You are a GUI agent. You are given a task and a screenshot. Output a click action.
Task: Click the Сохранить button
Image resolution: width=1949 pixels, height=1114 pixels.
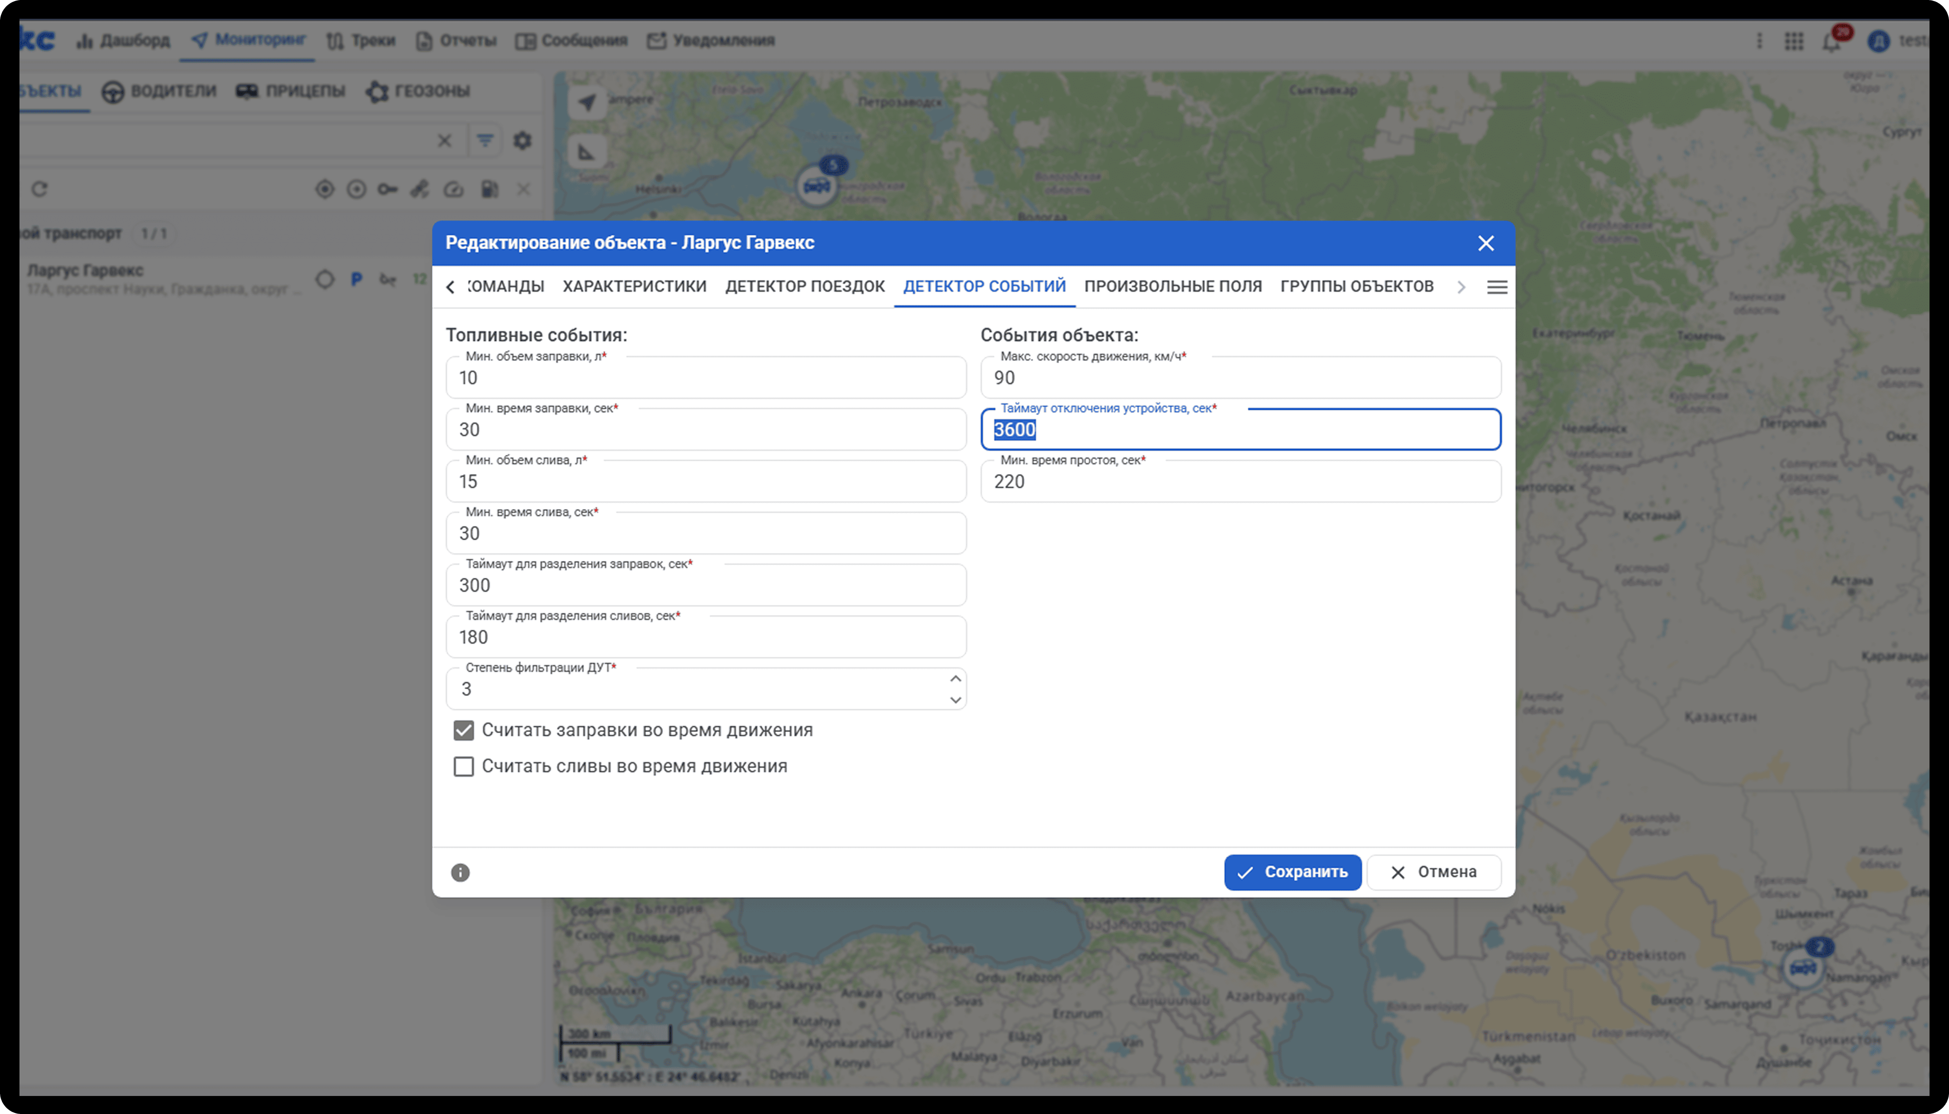pyautogui.click(x=1293, y=872)
